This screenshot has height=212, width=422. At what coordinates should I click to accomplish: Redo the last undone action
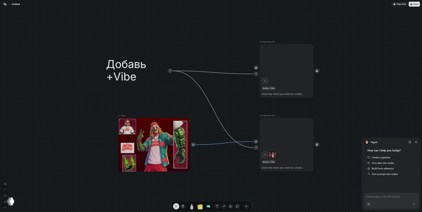click(x=5, y=189)
